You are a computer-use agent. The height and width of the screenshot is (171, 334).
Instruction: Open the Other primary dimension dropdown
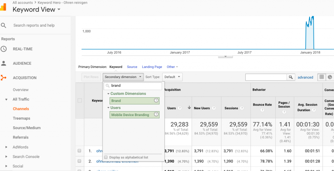coord(172,67)
